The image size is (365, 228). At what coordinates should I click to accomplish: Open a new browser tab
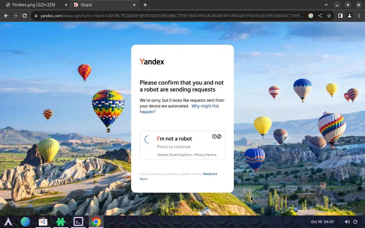coord(145,5)
